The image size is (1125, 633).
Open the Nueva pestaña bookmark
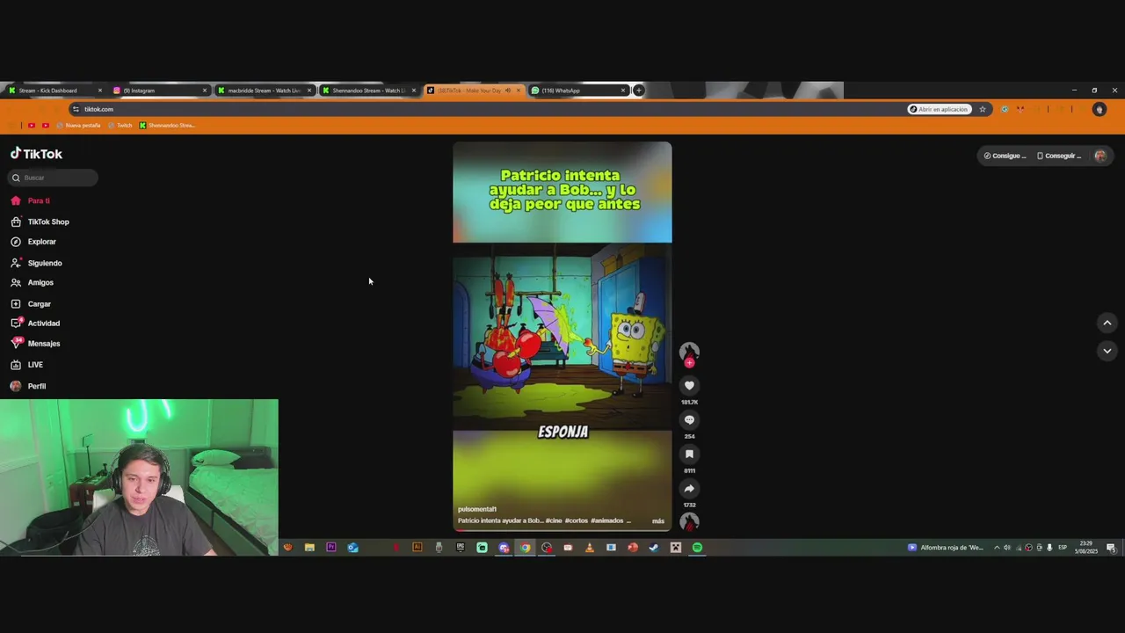[x=78, y=125]
